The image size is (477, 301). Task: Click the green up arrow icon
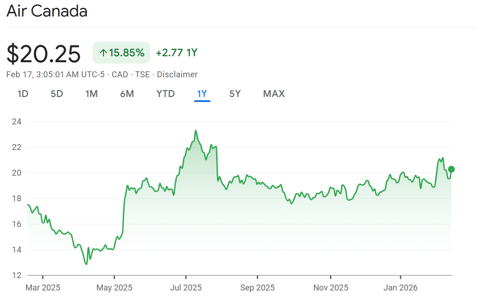(103, 53)
